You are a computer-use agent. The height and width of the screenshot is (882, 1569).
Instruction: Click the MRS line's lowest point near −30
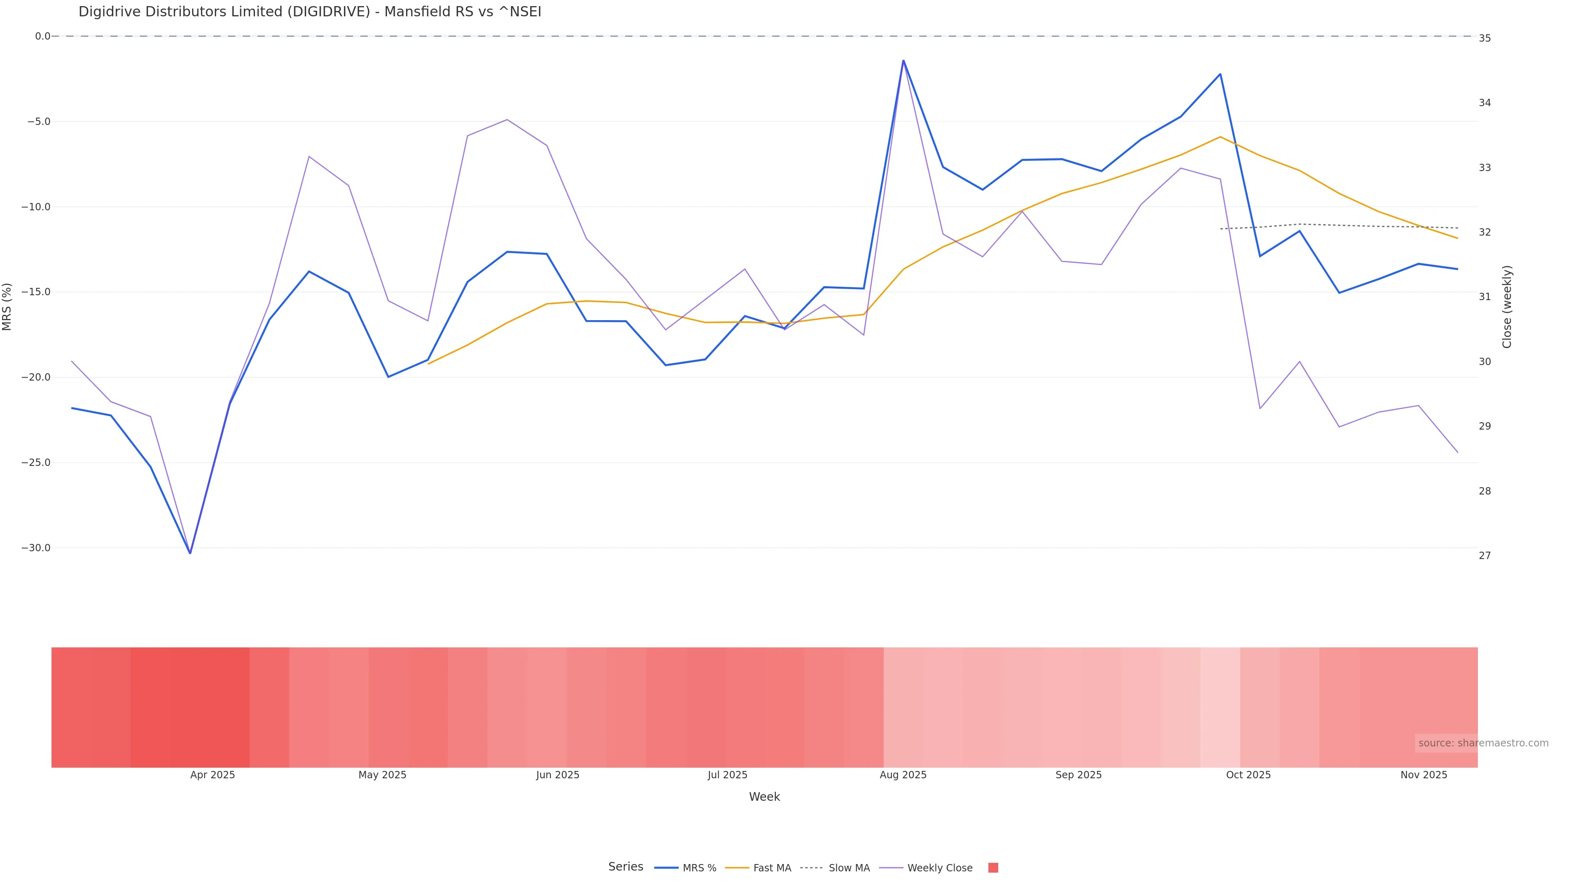(x=190, y=553)
